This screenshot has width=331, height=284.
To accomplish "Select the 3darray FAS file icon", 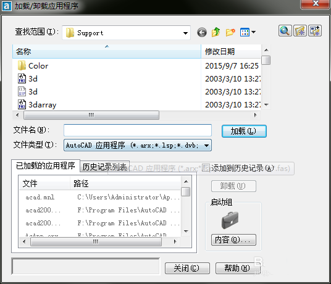I will tap(22, 104).
